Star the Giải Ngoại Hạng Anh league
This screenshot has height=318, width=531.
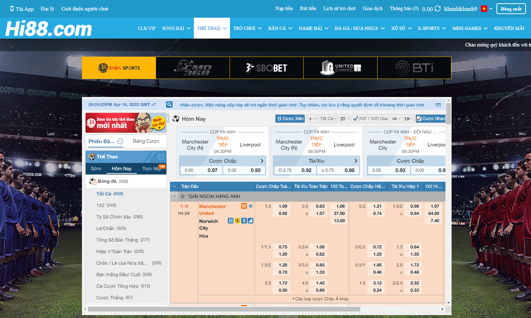tap(183, 196)
